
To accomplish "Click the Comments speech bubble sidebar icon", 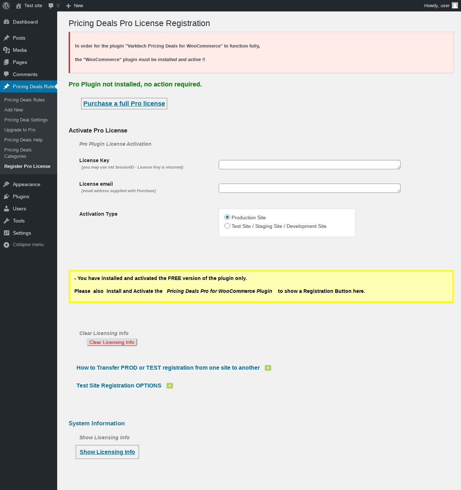I will click(6, 74).
